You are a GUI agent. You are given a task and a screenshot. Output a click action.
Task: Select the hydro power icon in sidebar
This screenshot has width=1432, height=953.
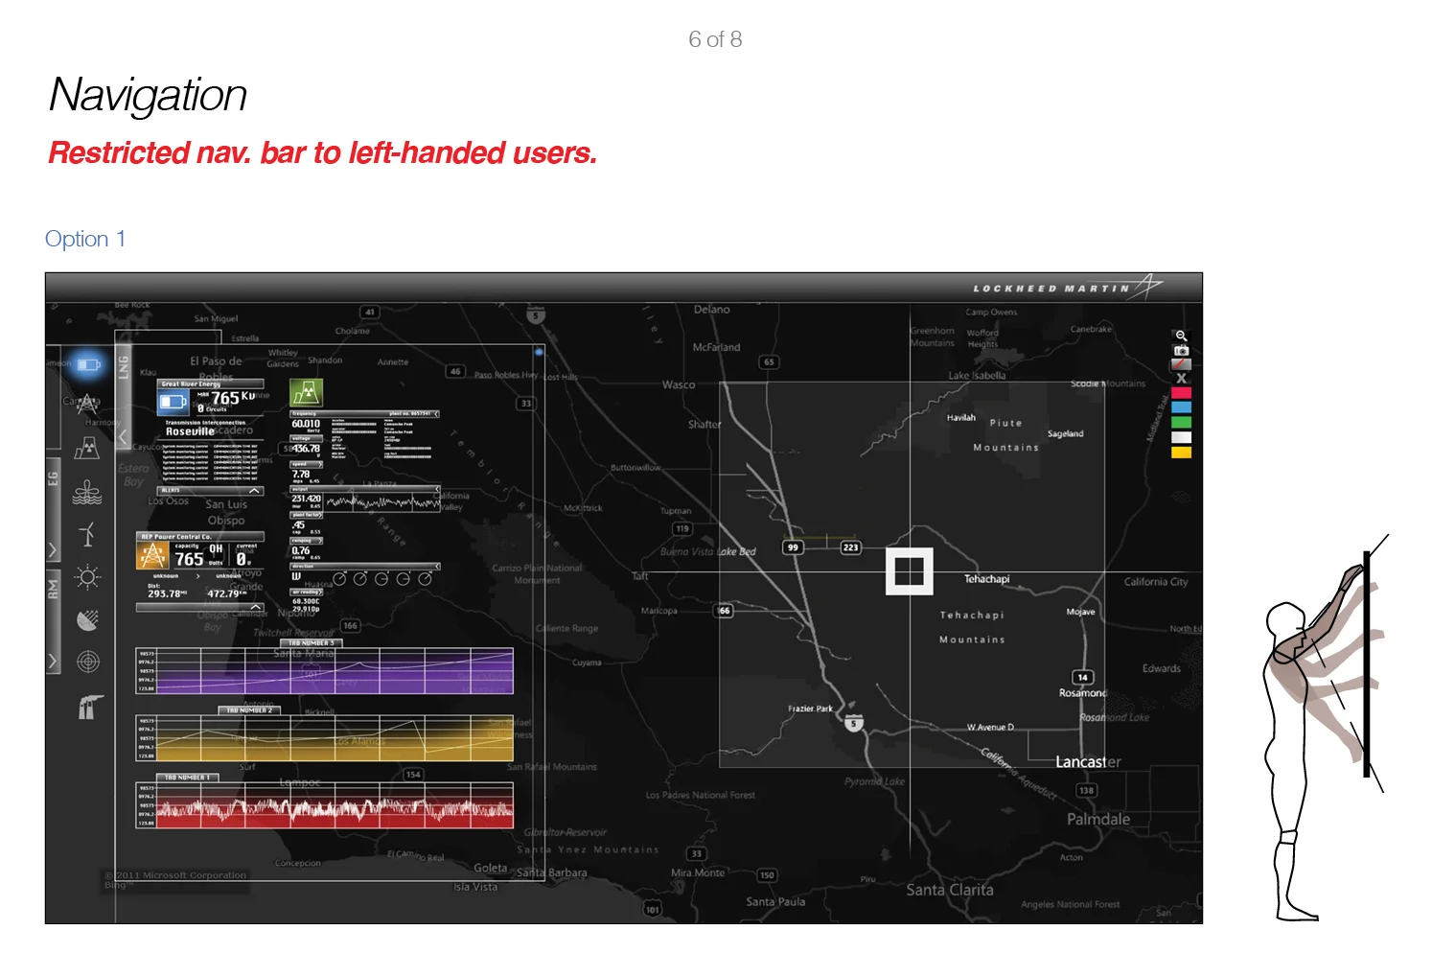coord(87,492)
